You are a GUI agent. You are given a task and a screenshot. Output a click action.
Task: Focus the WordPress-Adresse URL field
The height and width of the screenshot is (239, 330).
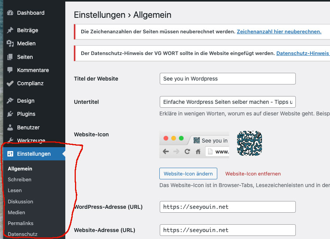(x=227, y=207)
